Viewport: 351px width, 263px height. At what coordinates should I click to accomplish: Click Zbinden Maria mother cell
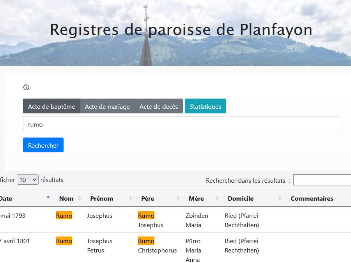click(x=197, y=220)
